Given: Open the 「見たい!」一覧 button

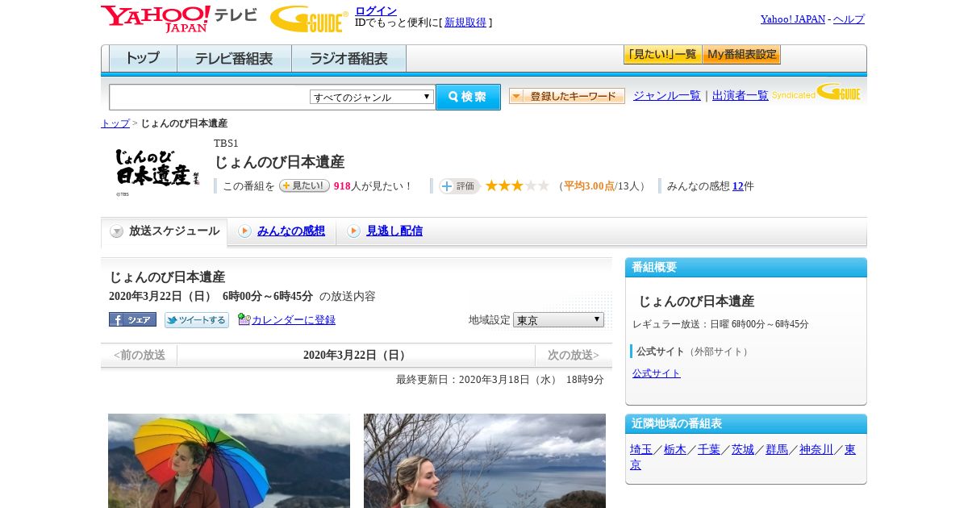Looking at the screenshot, I should 662,55.
